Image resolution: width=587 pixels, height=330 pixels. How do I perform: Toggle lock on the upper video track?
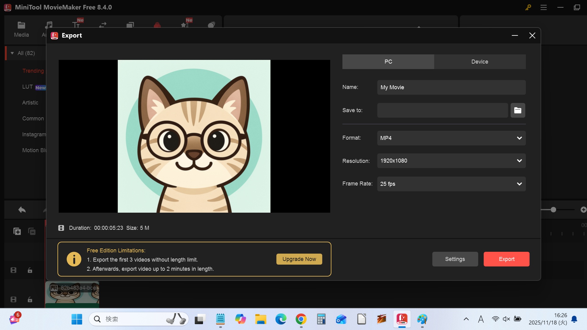[x=30, y=270]
